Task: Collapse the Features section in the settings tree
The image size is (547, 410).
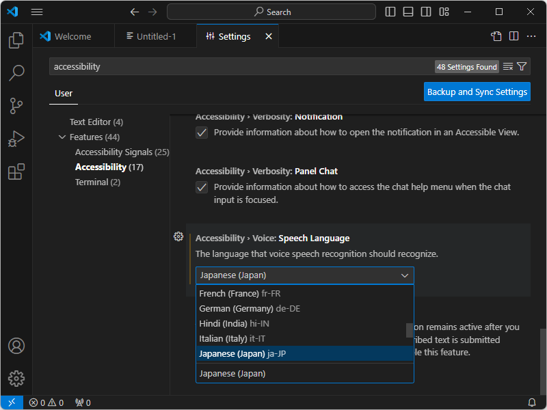Action: pyautogui.click(x=62, y=137)
